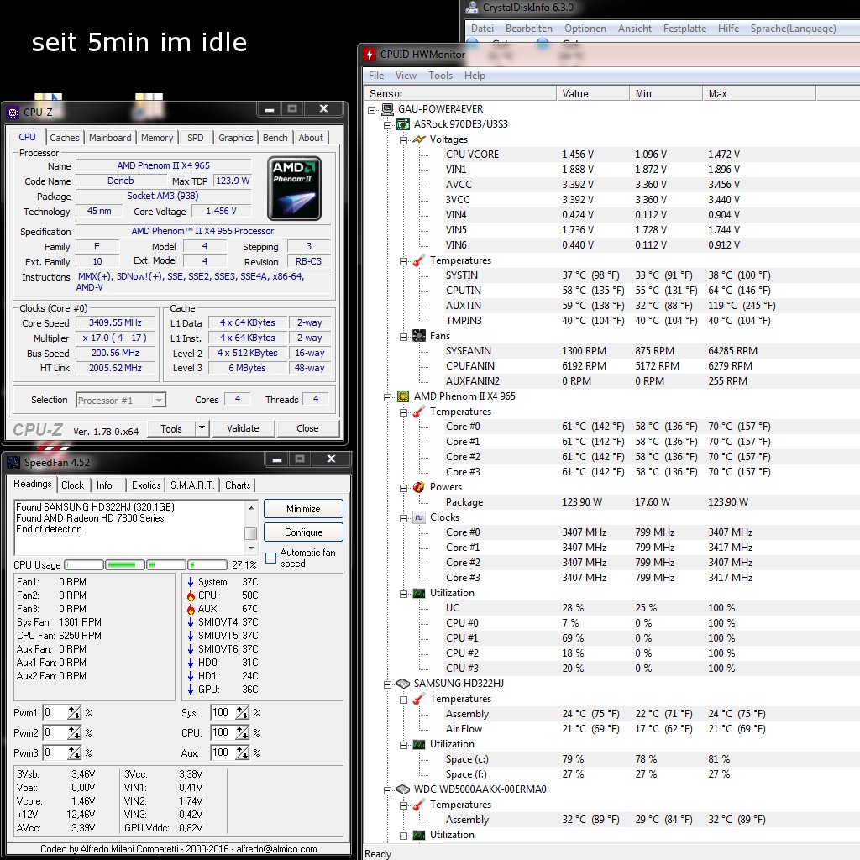Click the Fans icon in HWMonitor
Viewport: 860px width, 860px height.
(419, 336)
